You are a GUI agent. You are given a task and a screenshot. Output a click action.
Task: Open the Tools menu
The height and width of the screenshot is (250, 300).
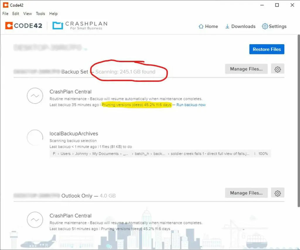pos(40,13)
